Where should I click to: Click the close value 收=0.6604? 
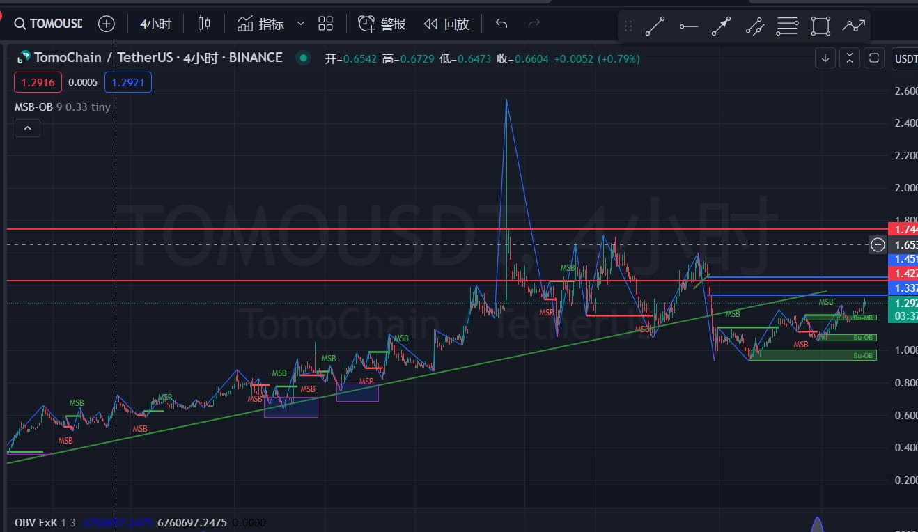coord(522,58)
